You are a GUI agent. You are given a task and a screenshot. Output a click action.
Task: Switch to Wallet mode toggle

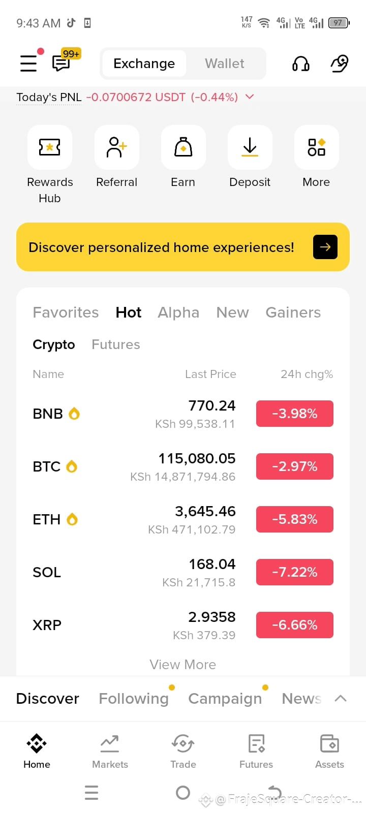(225, 64)
